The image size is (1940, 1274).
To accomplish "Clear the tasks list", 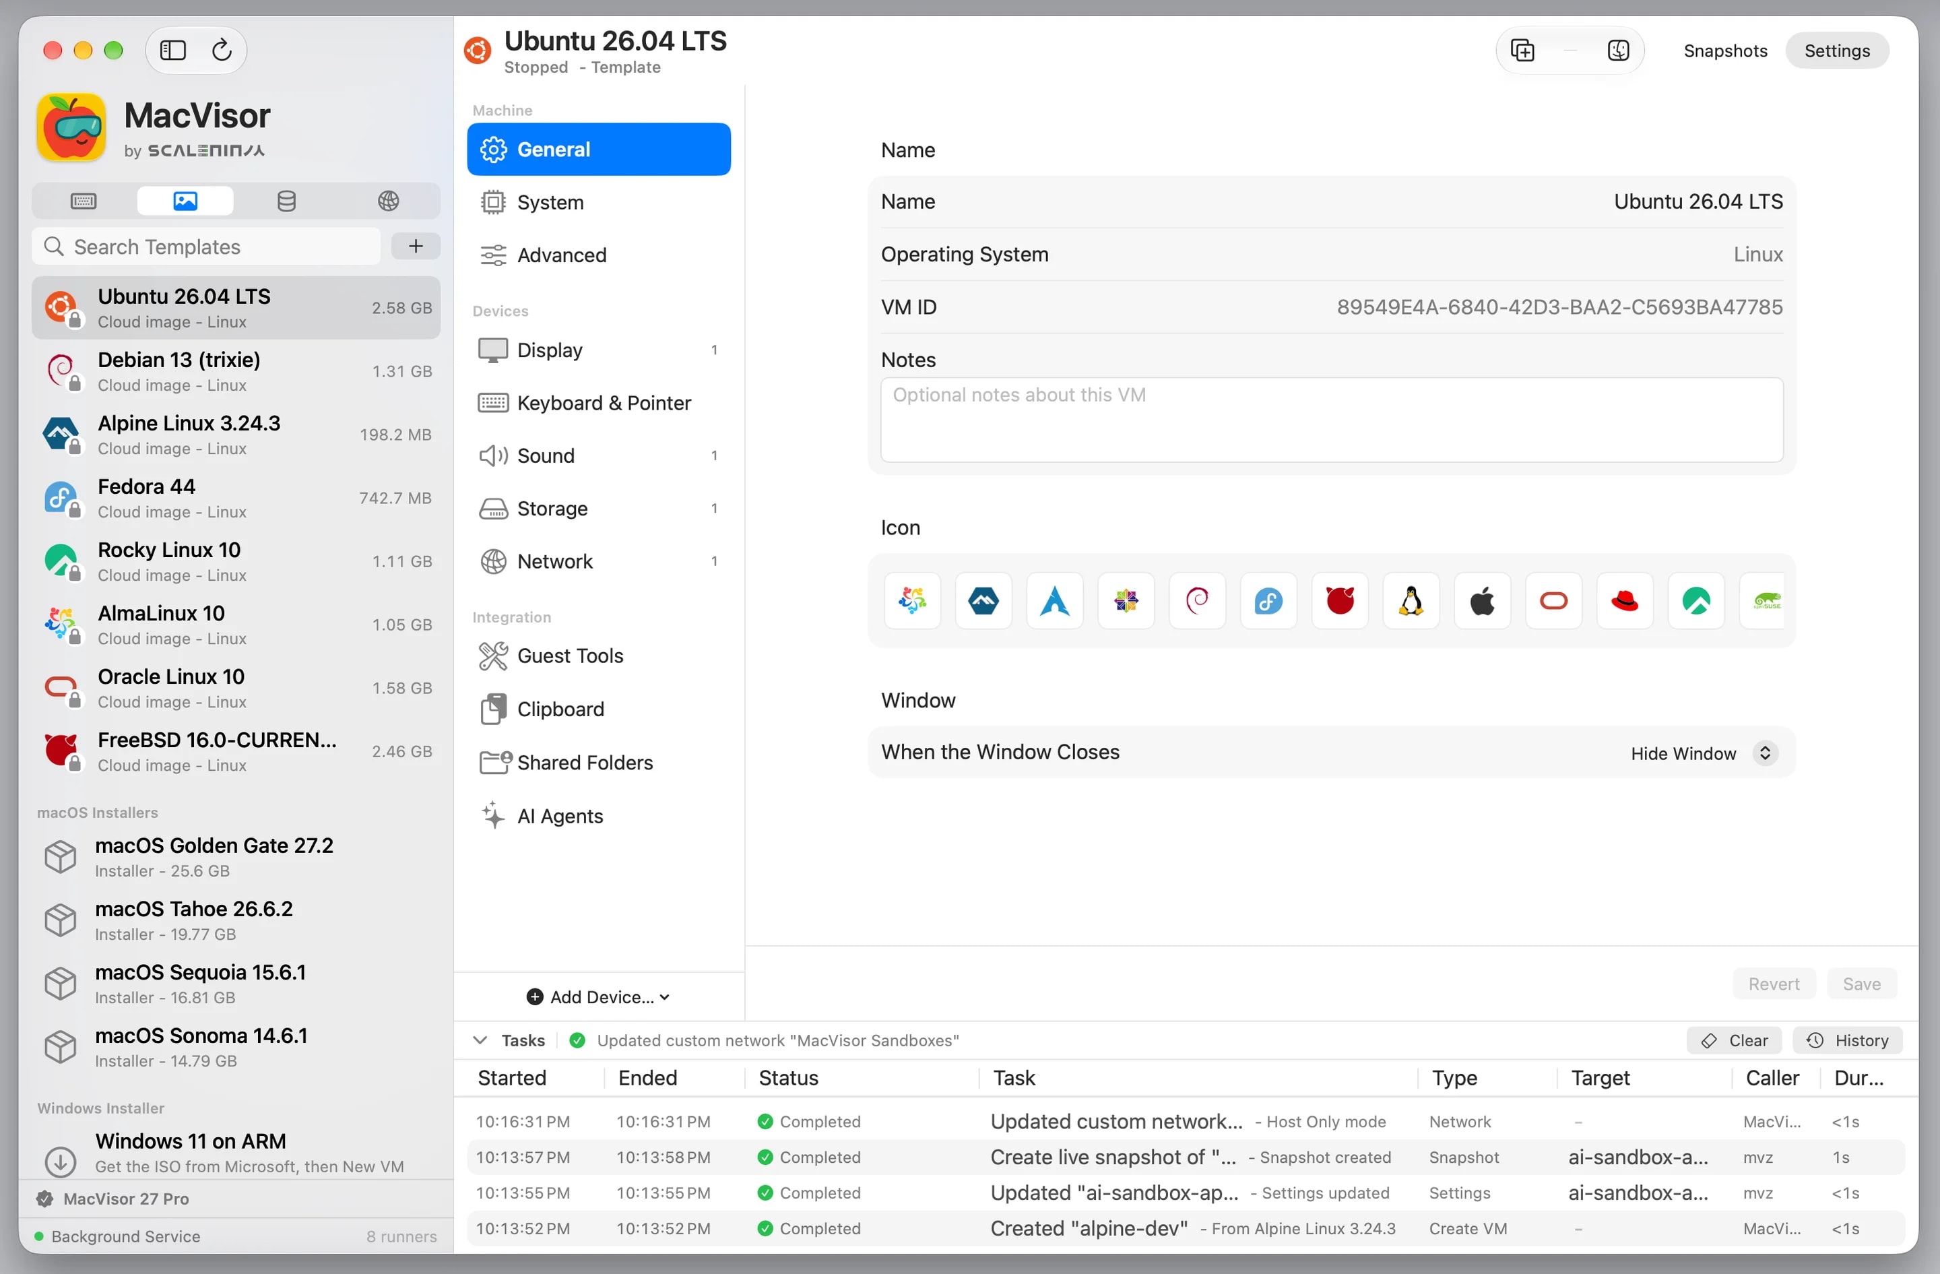I will [1734, 1040].
